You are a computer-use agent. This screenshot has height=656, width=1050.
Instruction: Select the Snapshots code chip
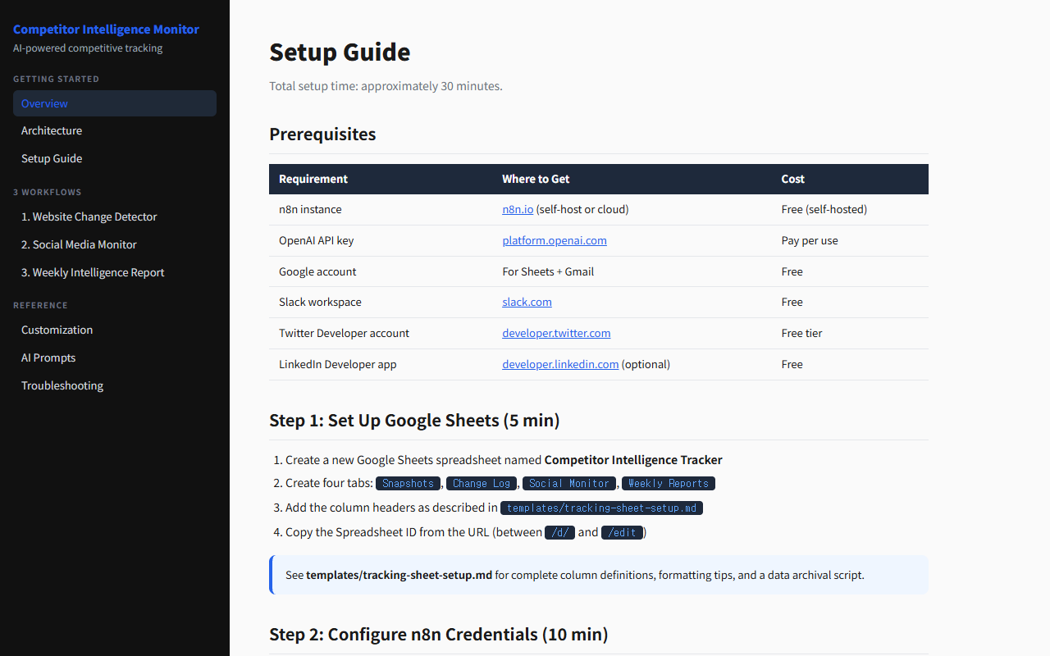408,483
